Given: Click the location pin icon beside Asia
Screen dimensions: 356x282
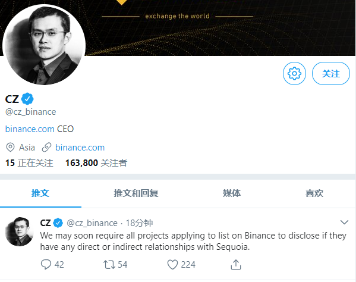Looking at the screenshot, I should click(10, 148).
